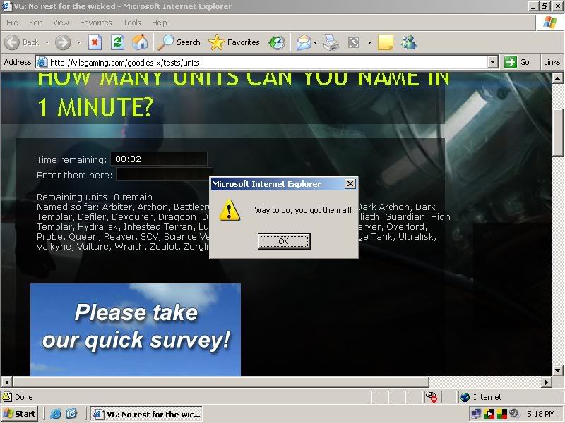Open the Forward history dropdown arrow
The width and height of the screenshot is (565, 423).
coord(78,42)
